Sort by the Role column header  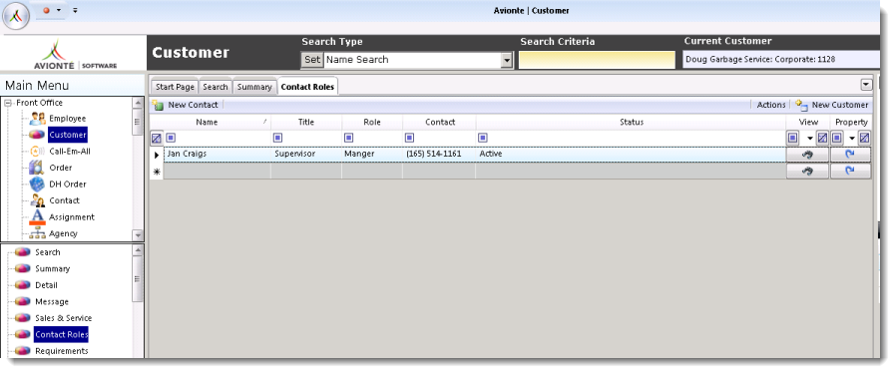coord(372,122)
